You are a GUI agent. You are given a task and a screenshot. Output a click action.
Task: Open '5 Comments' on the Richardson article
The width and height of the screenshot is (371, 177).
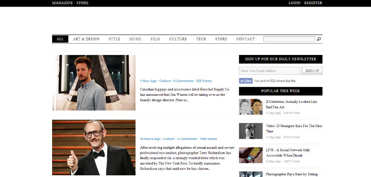click(187, 139)
